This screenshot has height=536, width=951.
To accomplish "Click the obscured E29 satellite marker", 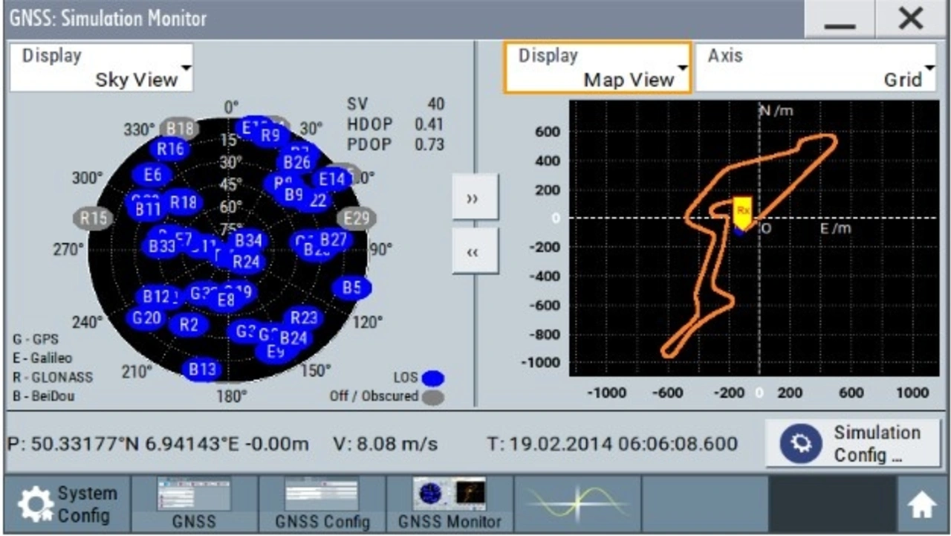I will [357, 219].
